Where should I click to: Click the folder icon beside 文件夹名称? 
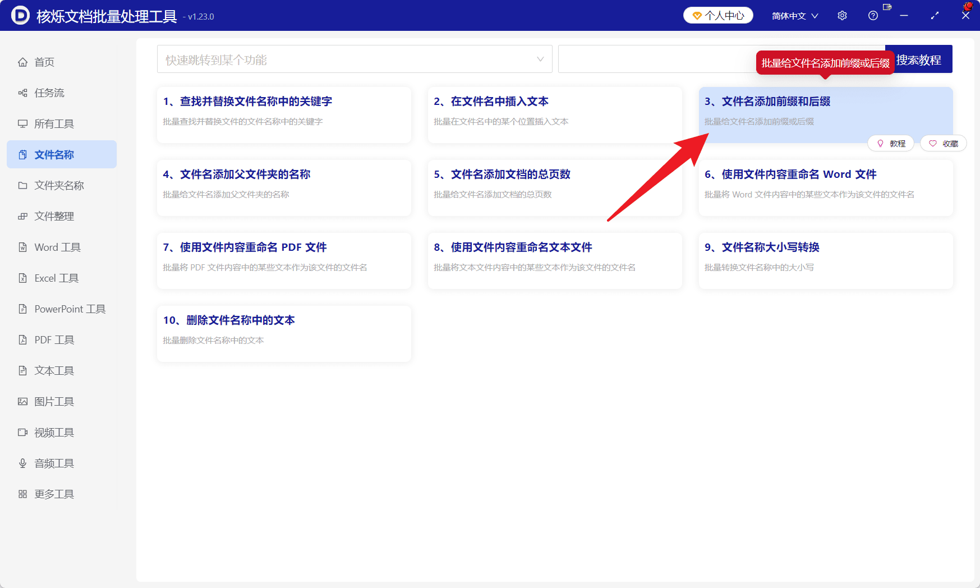(22, 185)
